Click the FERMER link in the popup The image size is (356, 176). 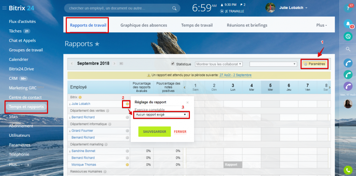tap(180, 132)
